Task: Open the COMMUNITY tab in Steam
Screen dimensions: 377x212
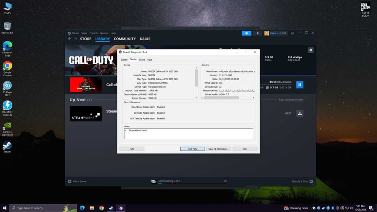Action: coord(125,39)
